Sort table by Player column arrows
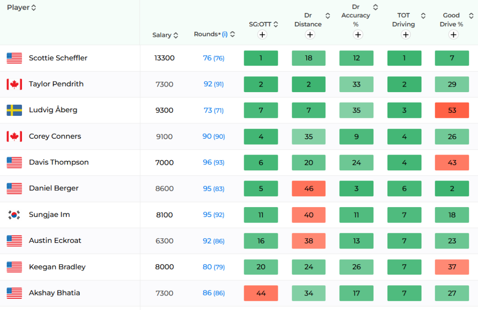Image resolution: width=478 pixels, height=310 pixels. point(34,7)
